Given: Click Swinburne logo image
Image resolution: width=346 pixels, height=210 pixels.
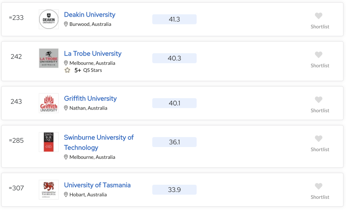Looking at the screenshot, I should (49, 142).
